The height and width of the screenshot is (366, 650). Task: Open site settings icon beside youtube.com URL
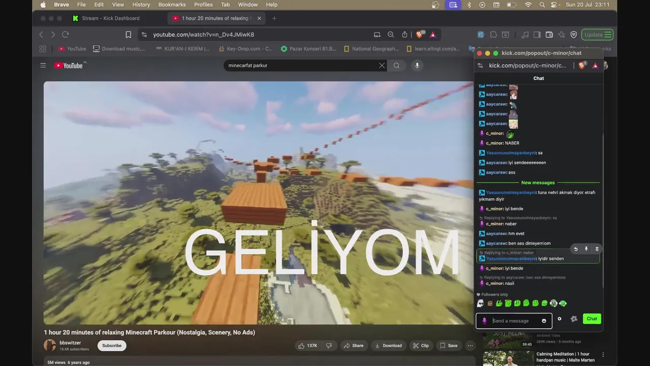(144, 35)
